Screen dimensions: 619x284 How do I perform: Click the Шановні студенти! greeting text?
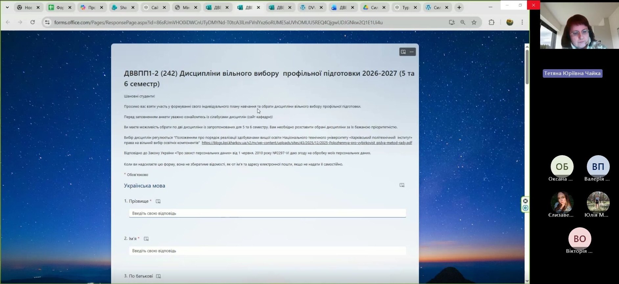tap(139, 96)
